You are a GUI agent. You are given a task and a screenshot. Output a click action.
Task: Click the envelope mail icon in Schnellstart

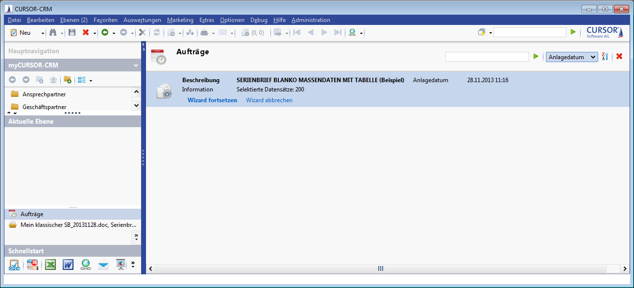(103, 265)
